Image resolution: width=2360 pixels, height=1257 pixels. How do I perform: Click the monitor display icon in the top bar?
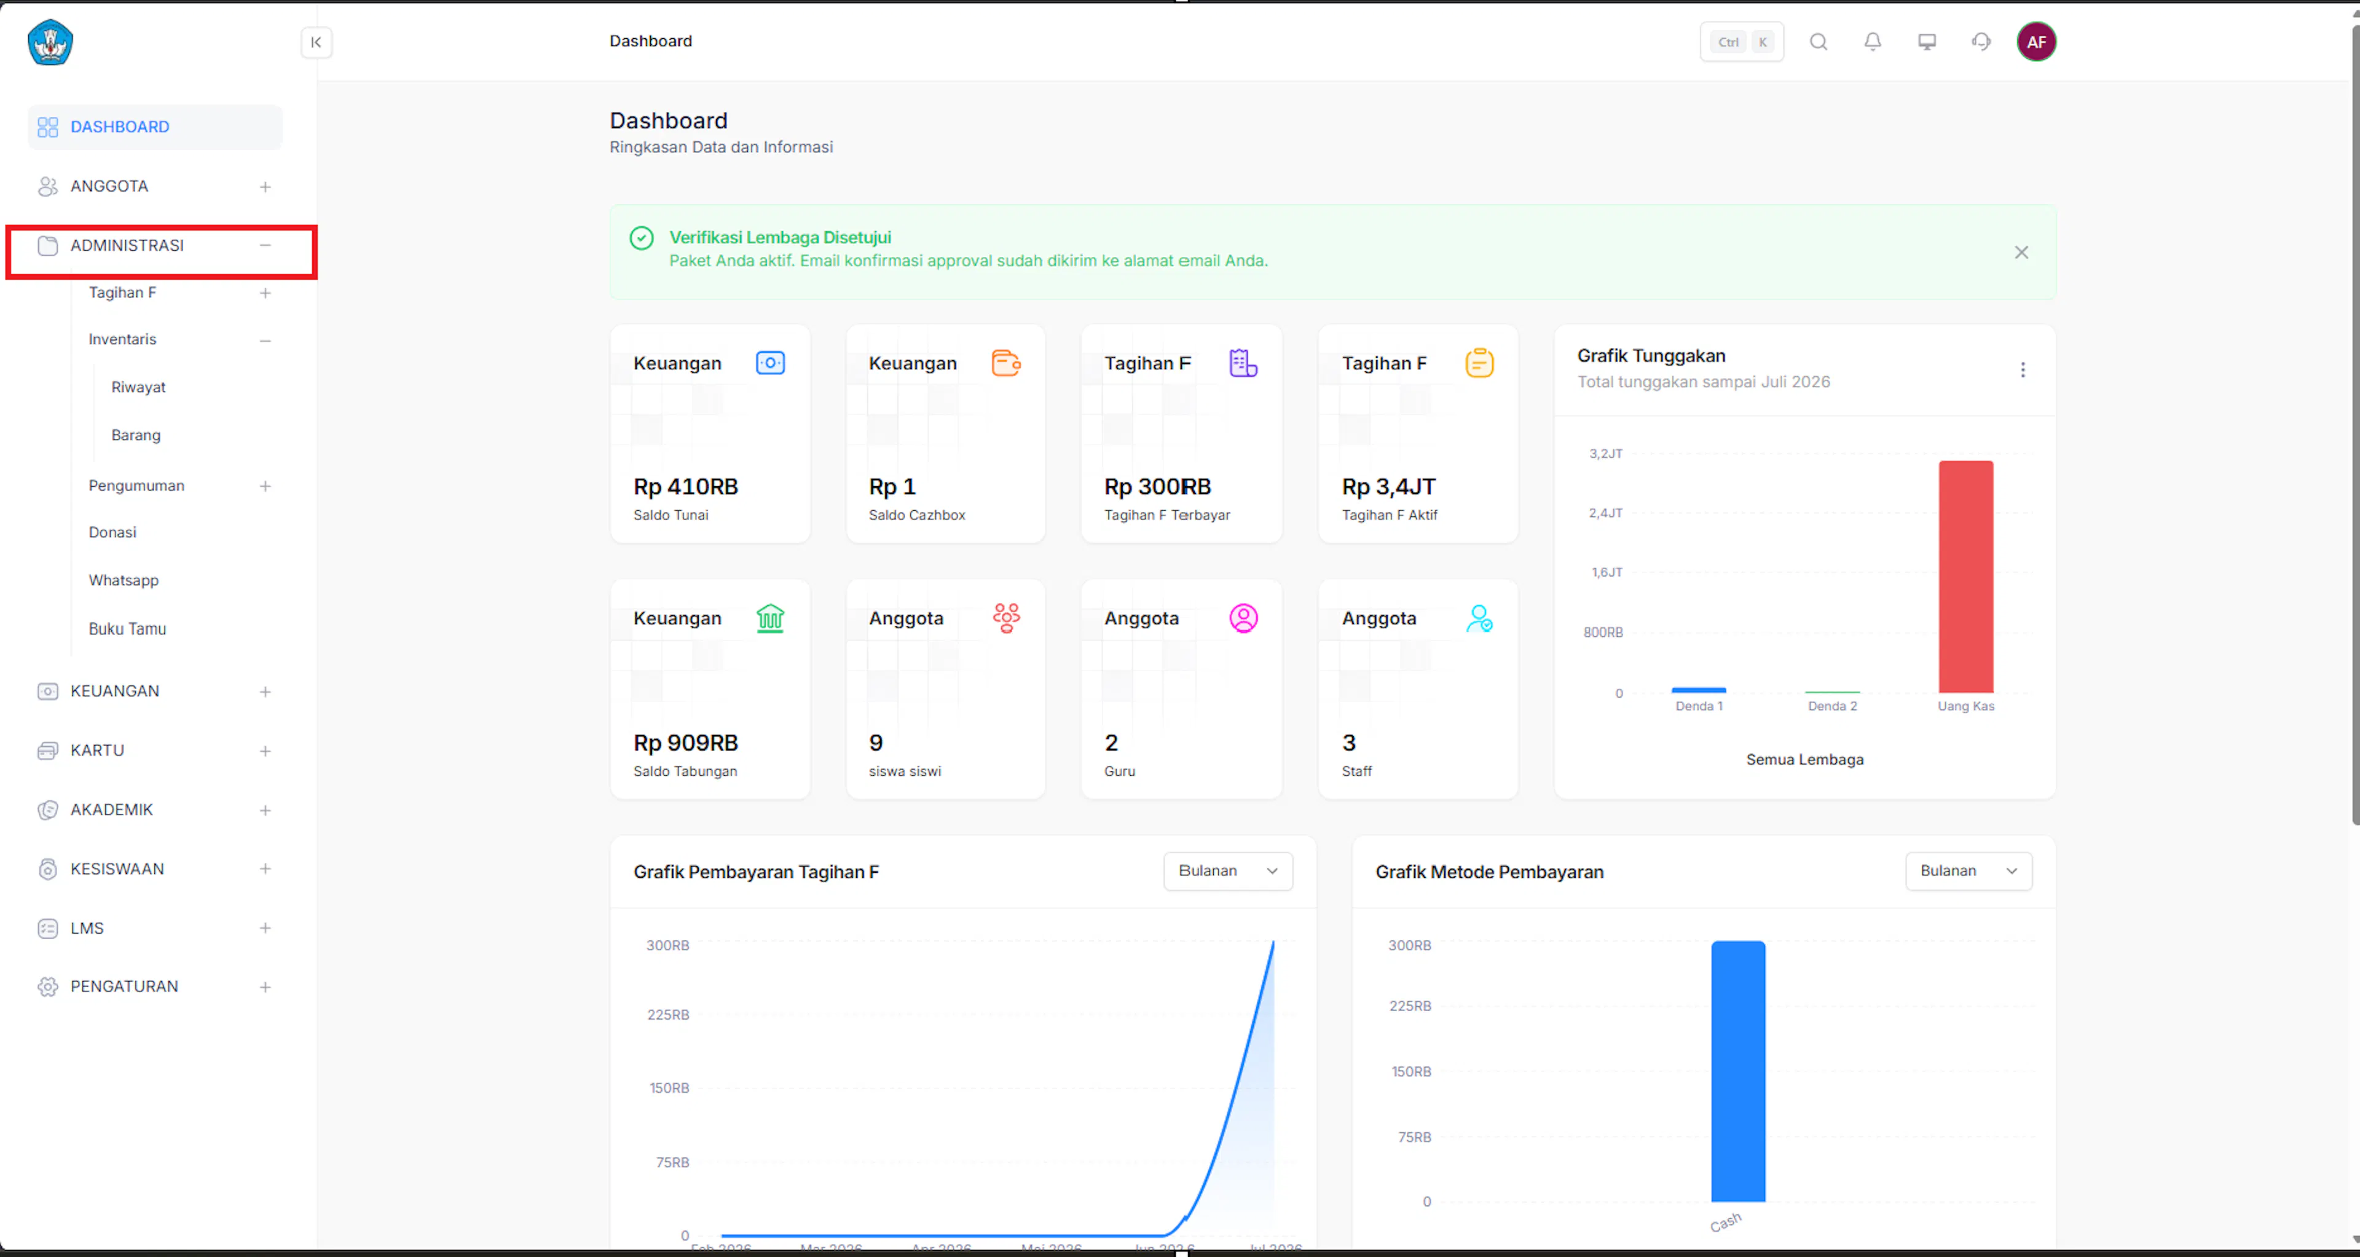(1927, 42)
